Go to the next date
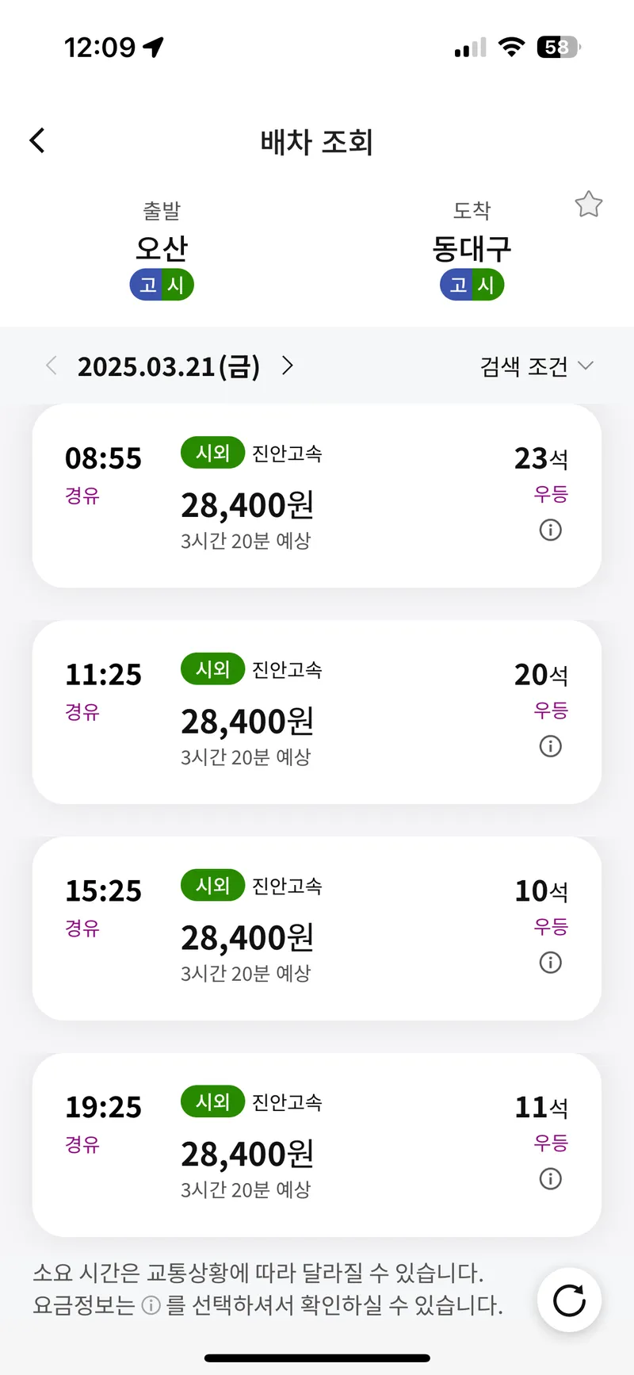Image resolution: width=634 pixels, height=1375 pixels. (288, 366)
